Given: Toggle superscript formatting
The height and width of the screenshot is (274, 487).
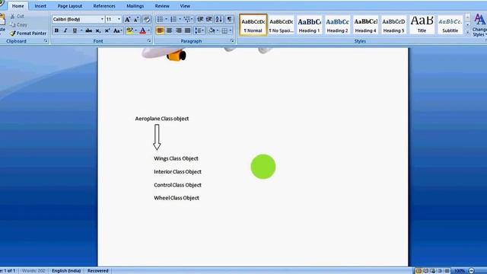Looking at the screenshot, I should [x=107, y=30].
